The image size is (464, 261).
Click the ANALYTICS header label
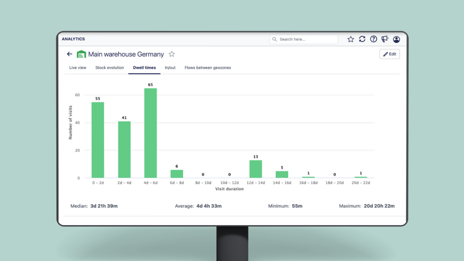pos(73,39)
